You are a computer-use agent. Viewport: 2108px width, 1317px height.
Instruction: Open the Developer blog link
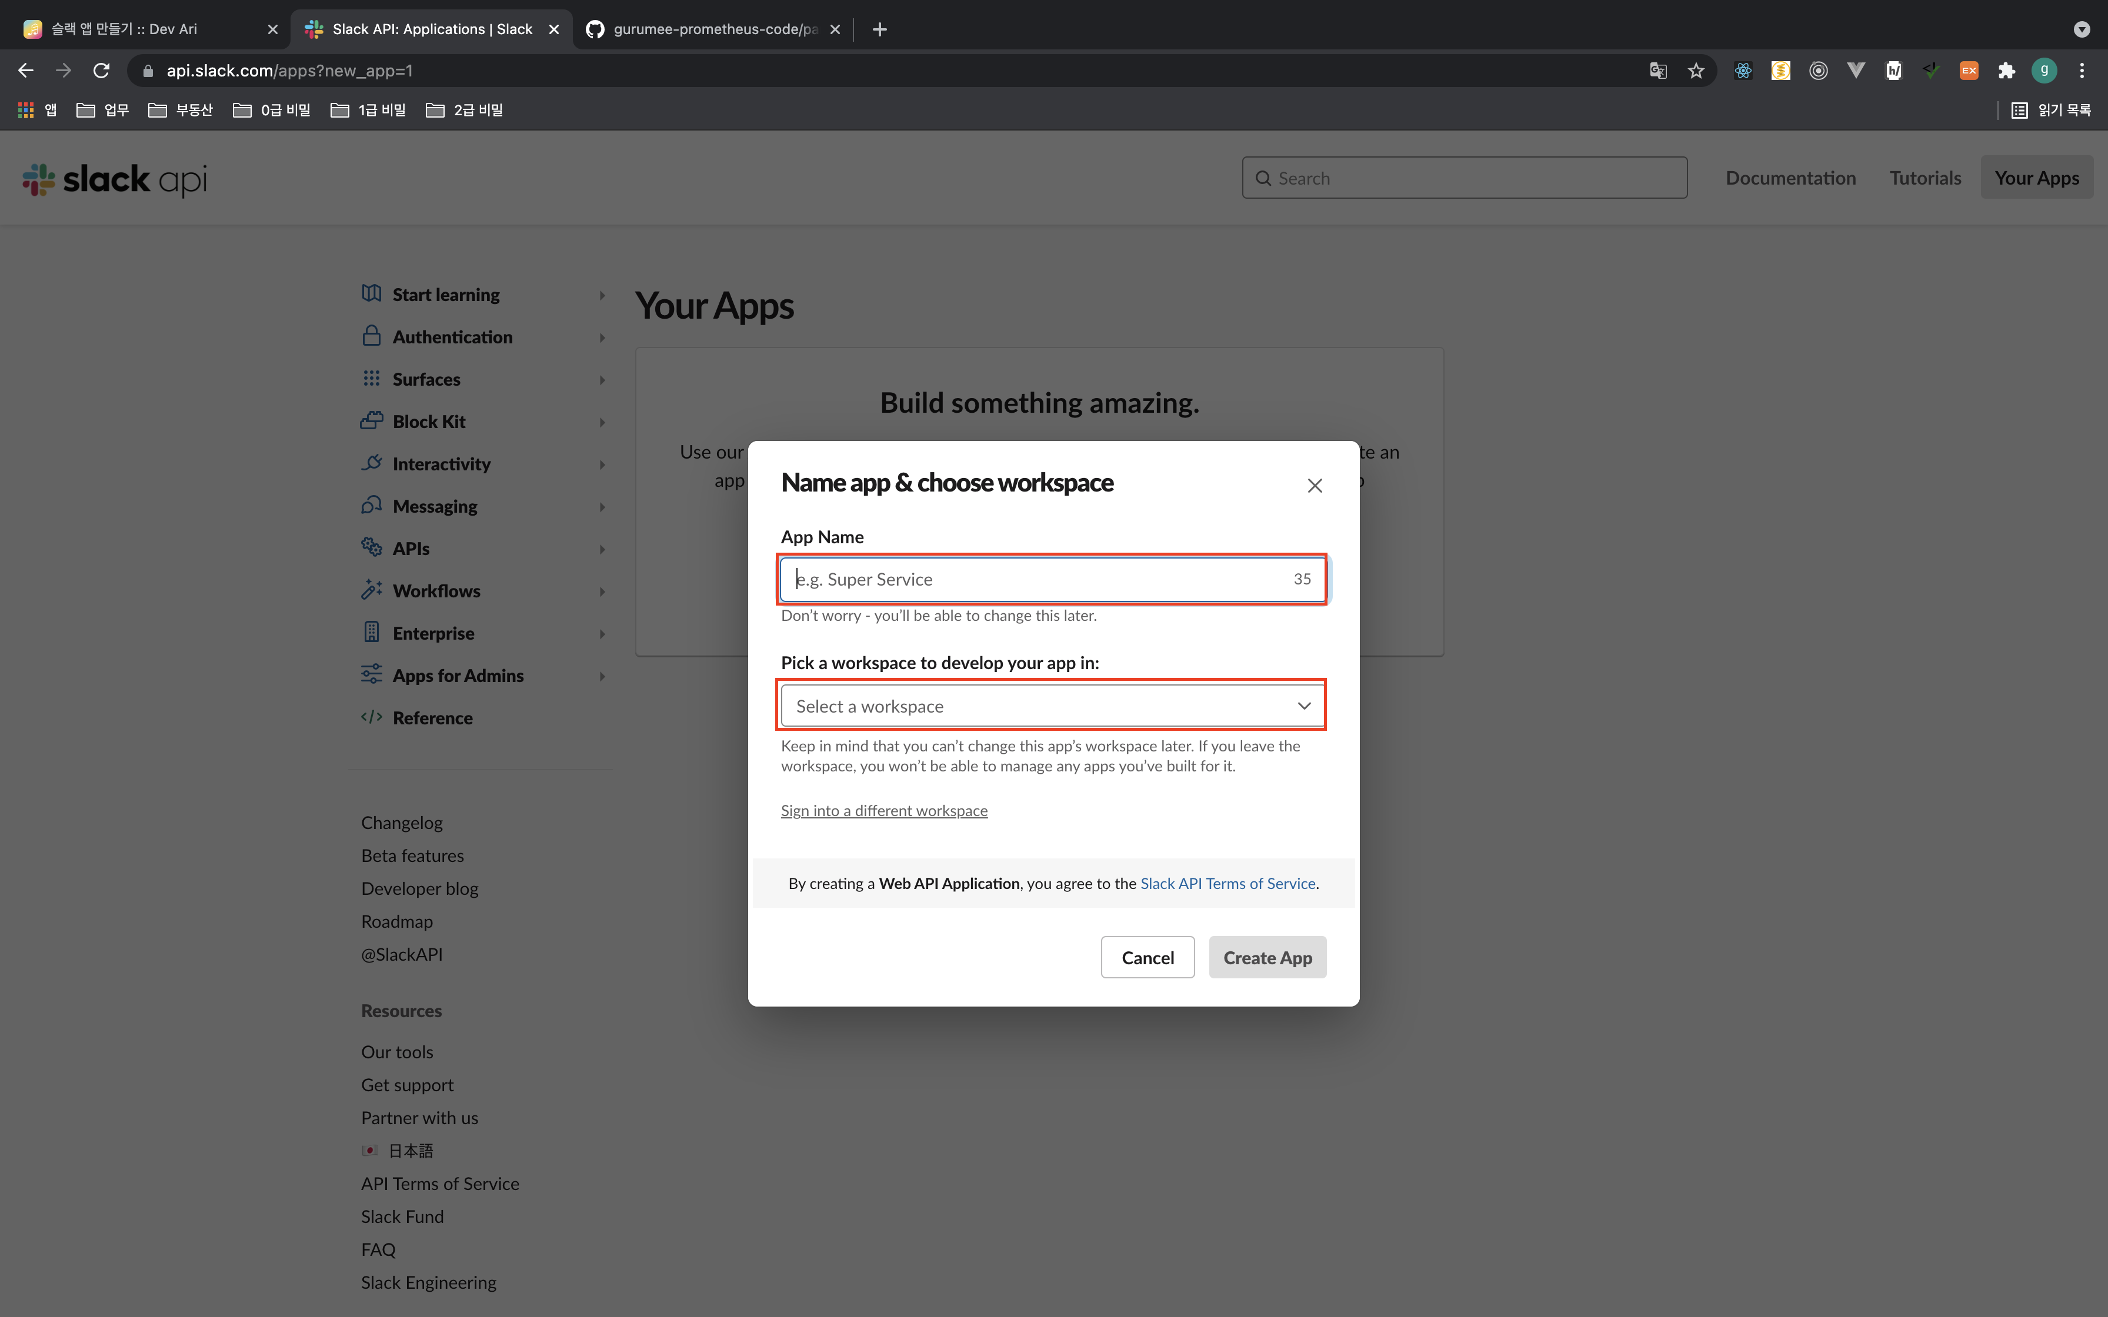420,888
